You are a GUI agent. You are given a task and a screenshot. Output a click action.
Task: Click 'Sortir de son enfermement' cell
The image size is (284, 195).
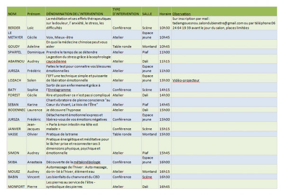(x=78, y=88)
